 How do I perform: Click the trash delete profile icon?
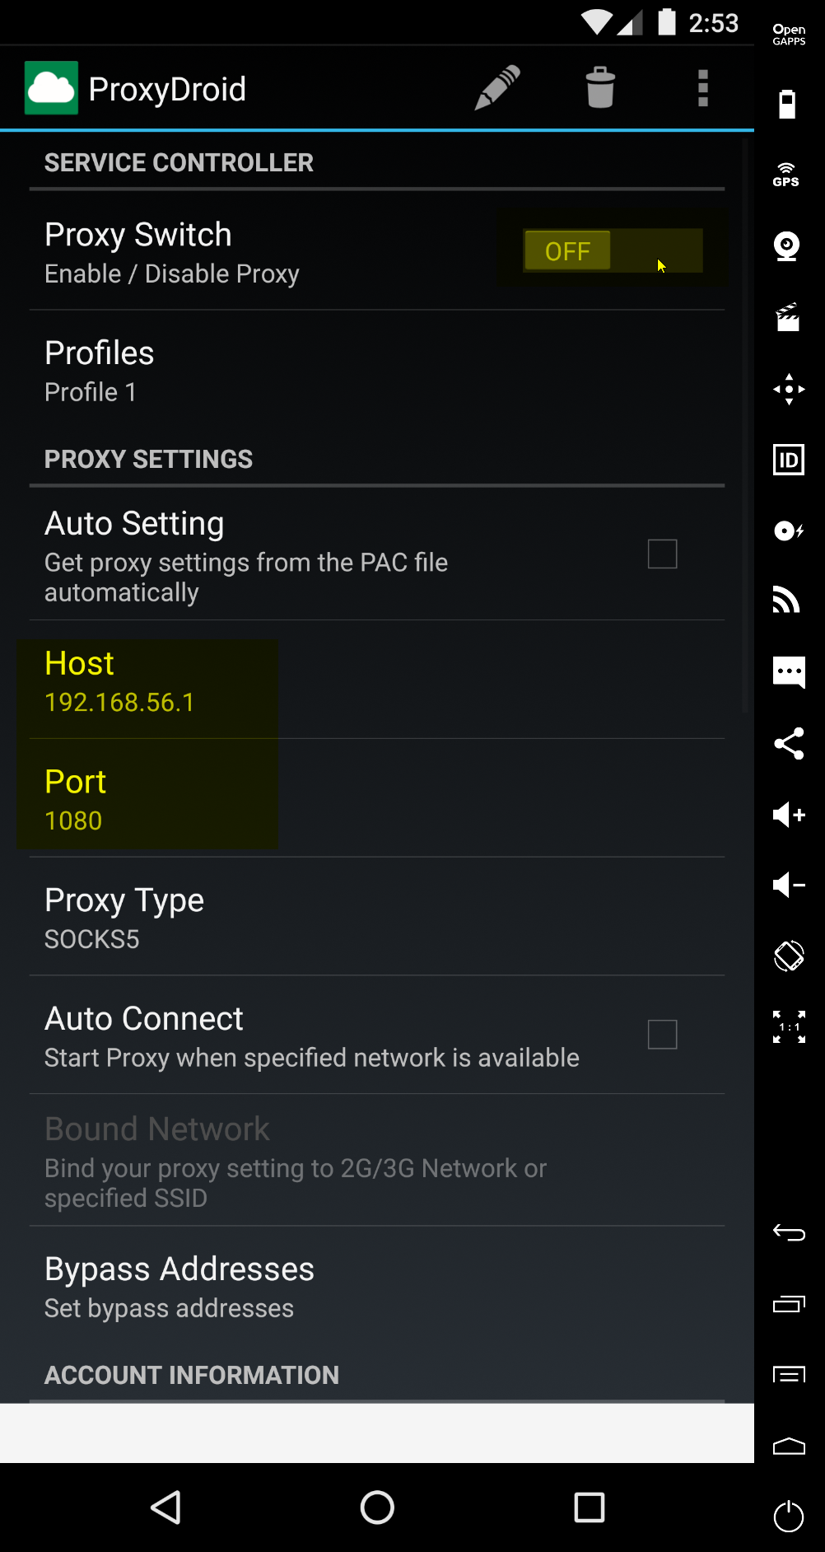[x=600, y=87]
